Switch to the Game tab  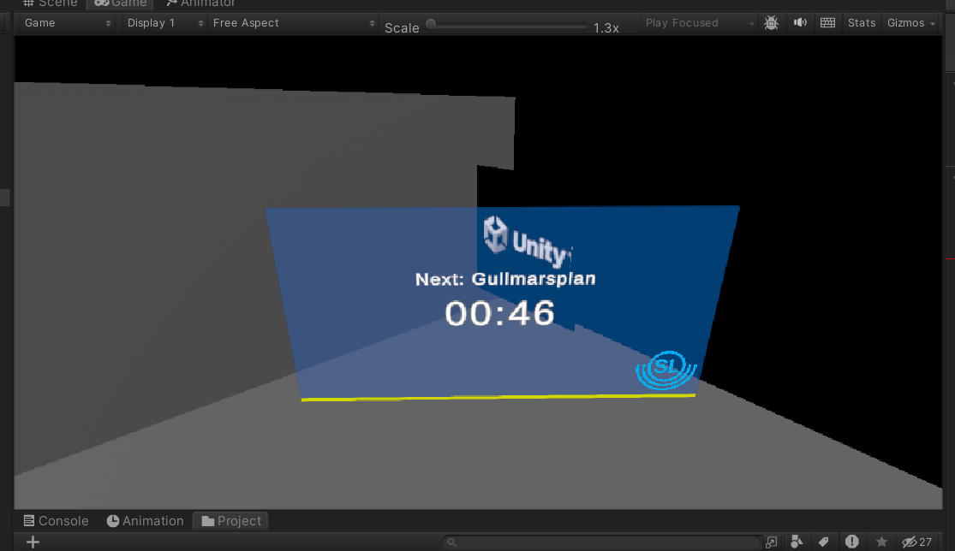coord(121,3)
